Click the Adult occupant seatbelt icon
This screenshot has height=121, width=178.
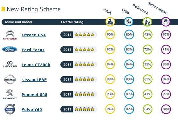point(110,22)
